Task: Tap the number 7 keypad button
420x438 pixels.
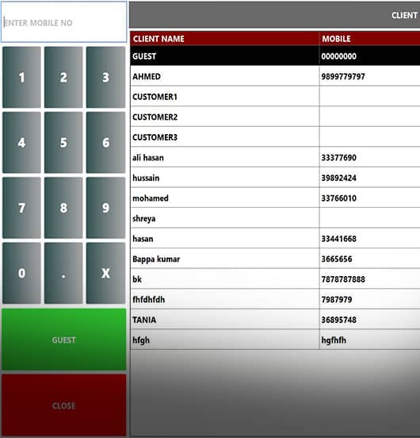Action: tap(21, 208)
